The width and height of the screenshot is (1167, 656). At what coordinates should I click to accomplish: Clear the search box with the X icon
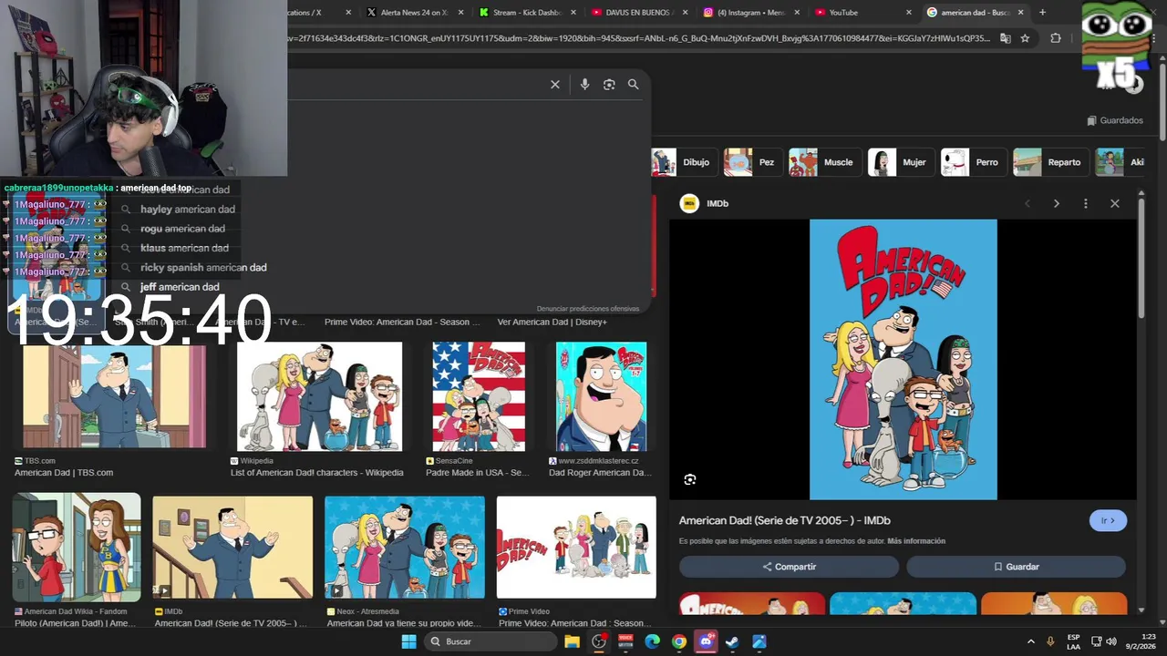(554, 85)
